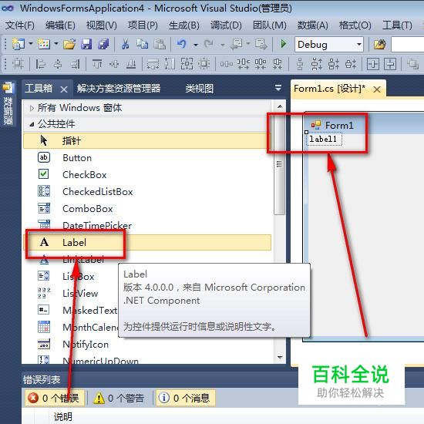424x424 pixels.
Task: Click the Align Bottoms layout icon
Action: coord(131,64)
